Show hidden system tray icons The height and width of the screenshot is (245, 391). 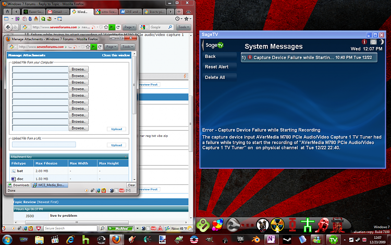345,240
